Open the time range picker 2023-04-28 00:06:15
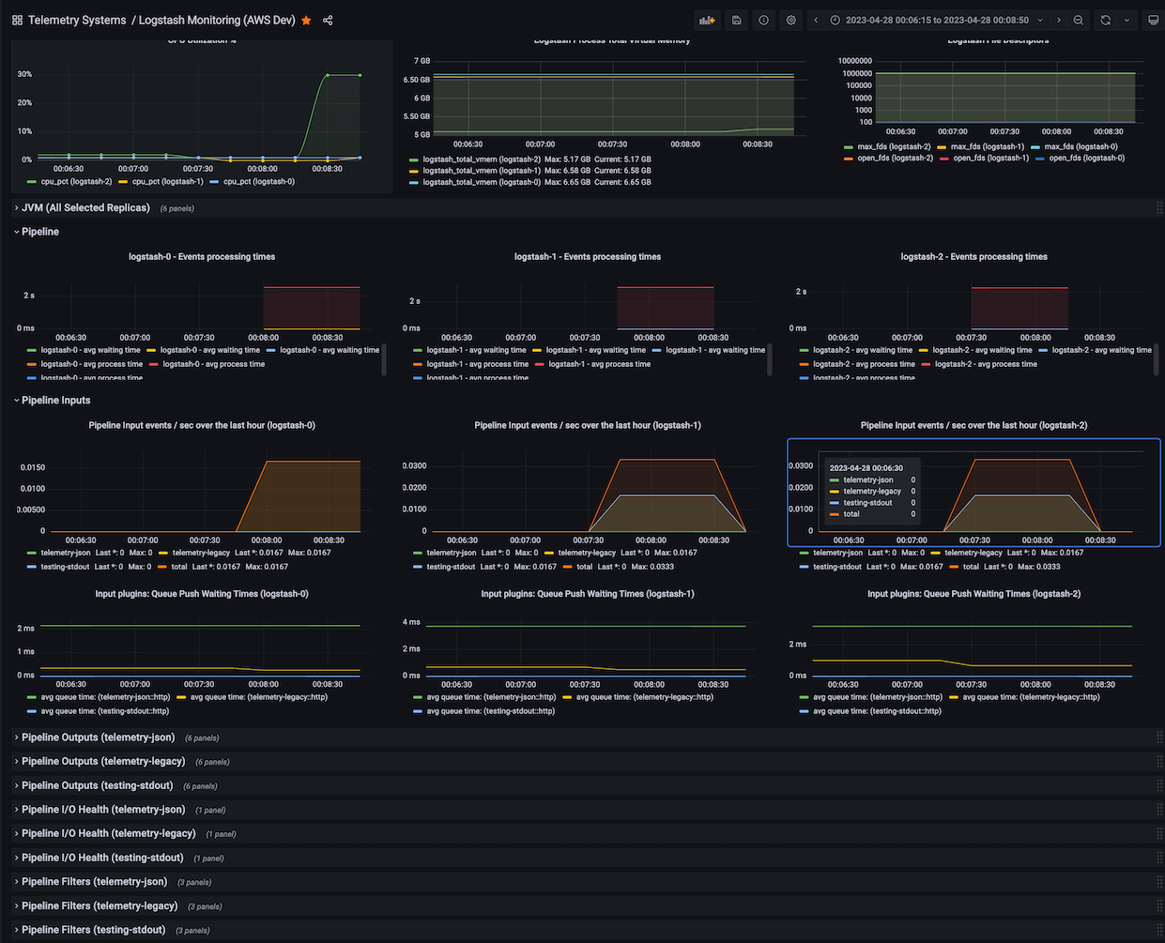Screen dimensions: 1165x943 pos(937,20)
